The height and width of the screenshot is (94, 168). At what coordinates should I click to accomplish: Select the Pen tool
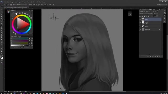click(x=2, y=42)
